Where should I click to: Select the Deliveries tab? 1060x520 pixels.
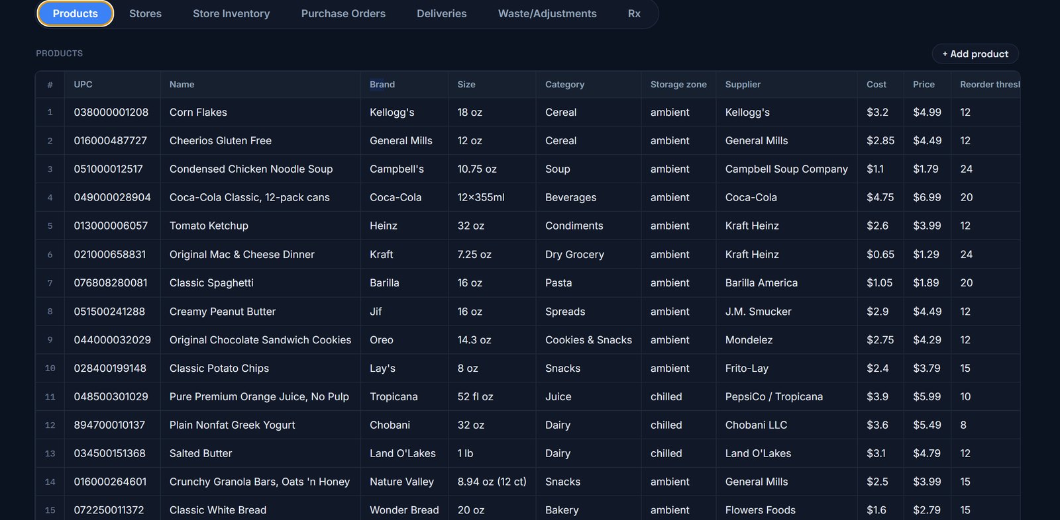(442, 13)
